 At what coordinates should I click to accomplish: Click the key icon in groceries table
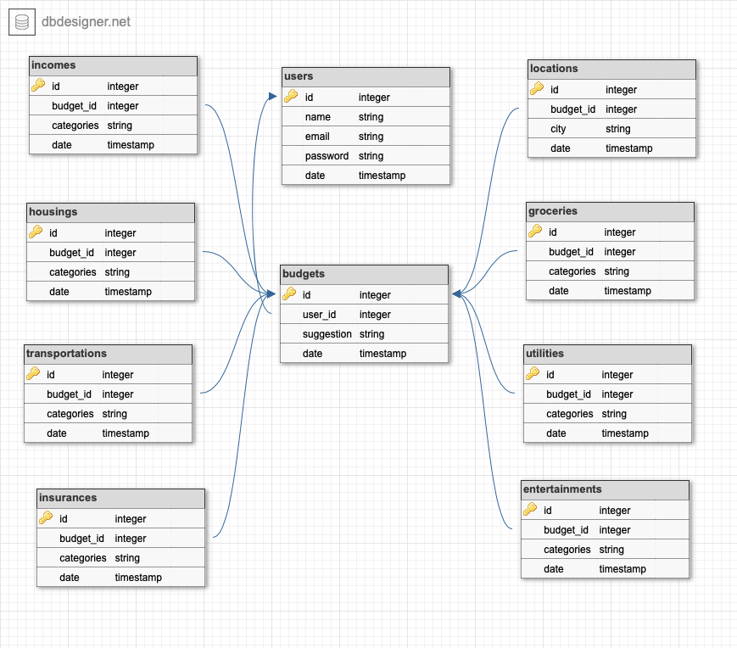click(x=535, y=232)
